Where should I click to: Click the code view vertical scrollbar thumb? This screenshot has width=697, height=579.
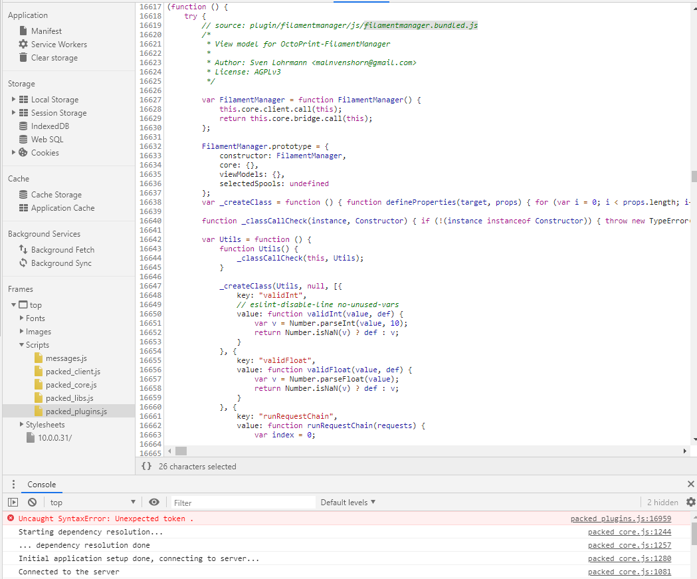click(x=694, y=176)
